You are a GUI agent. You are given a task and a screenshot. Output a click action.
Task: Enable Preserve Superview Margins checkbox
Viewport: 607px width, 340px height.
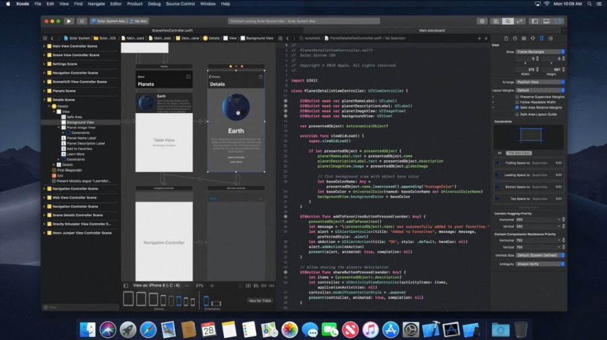pos(517,97)
